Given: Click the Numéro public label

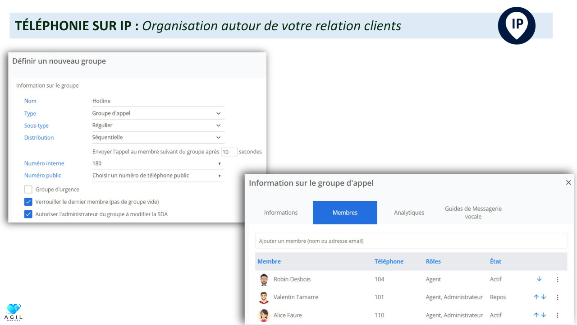Looking at the screenshot, I should click(x=43, y=176).
